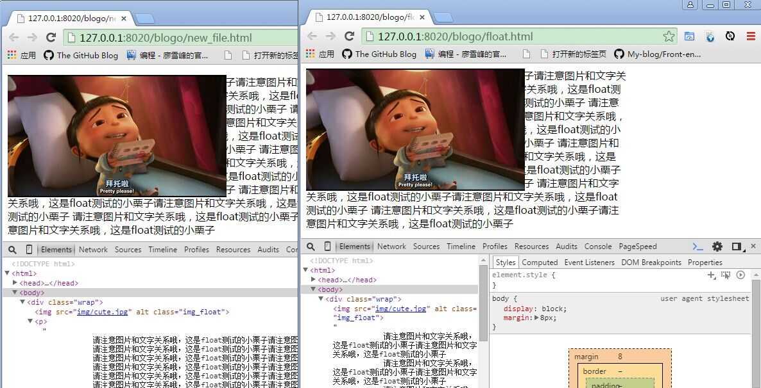Open the Apps shortcut in the left bookmarks bar
Viewport: 761px width, 388px height.
pos(22,55)
